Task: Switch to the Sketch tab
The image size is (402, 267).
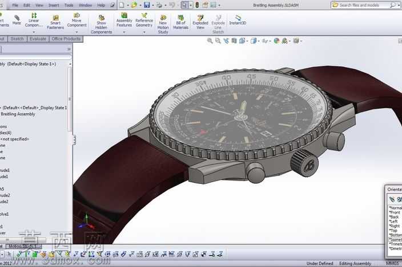Action: (17, 39)
